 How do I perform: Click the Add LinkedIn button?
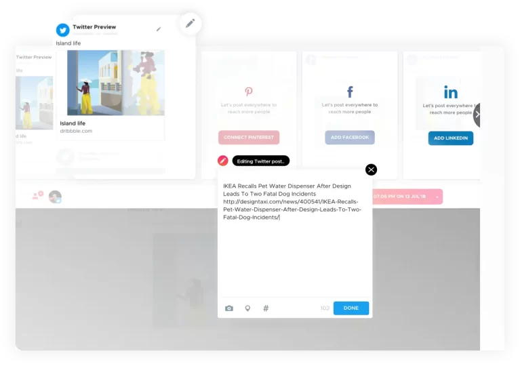pyautogui.click(x=450, y=138)
